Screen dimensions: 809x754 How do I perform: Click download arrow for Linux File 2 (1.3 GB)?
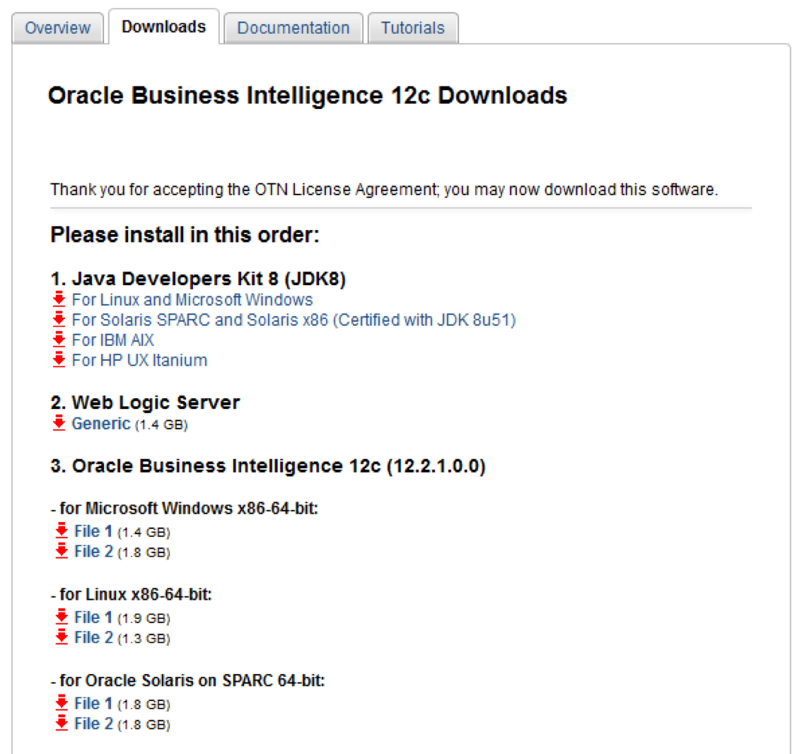click(x=62, y=637)
